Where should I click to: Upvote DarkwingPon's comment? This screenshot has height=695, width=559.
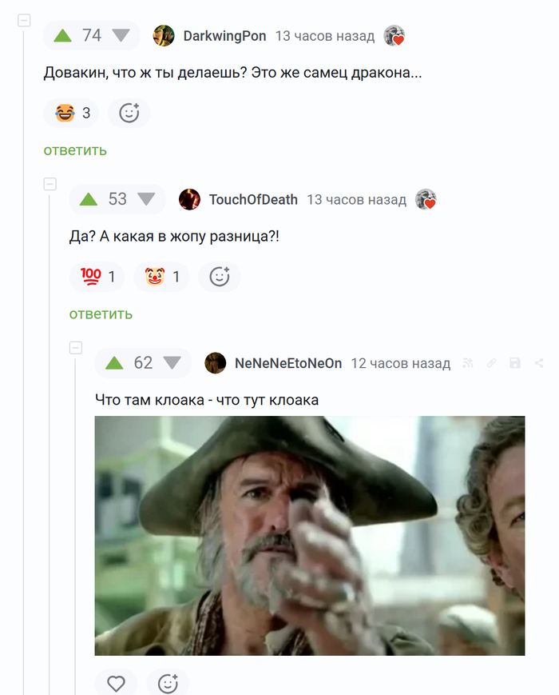[62, 35]
